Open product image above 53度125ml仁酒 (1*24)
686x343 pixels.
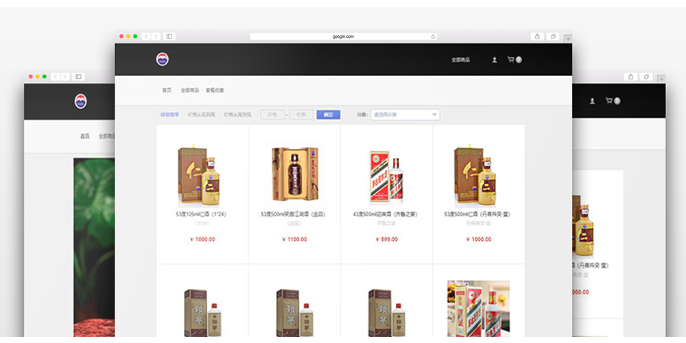point(199,175)
